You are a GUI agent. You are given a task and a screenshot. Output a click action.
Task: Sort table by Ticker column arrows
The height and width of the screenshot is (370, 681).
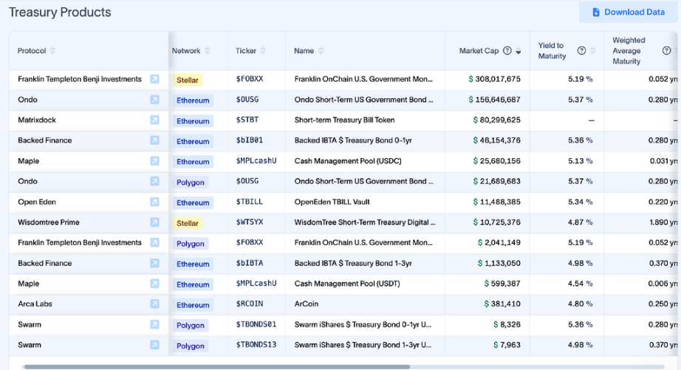pos(263,51)
